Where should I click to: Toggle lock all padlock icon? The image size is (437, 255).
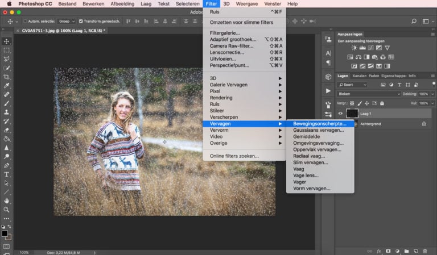382,103
